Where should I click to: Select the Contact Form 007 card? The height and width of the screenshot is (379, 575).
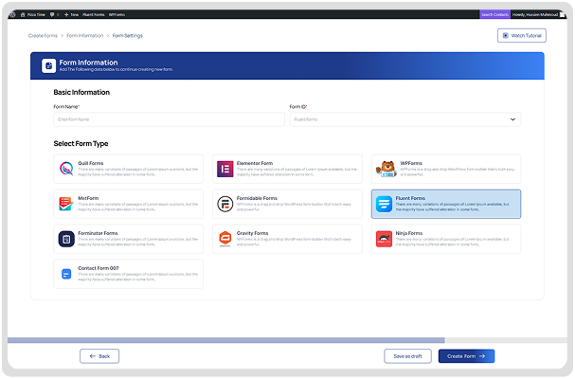click(128, 274)
